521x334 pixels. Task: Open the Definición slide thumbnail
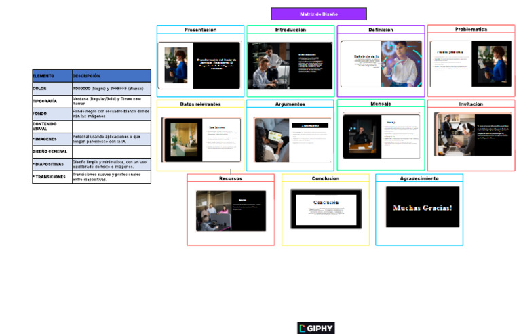point(381,64)
